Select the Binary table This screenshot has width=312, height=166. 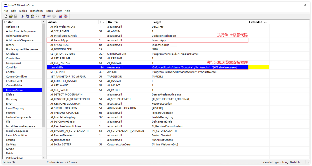tap(10, 45)
